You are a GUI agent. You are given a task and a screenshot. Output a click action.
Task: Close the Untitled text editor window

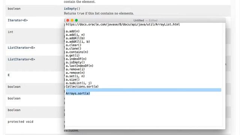tap(68, 20)
